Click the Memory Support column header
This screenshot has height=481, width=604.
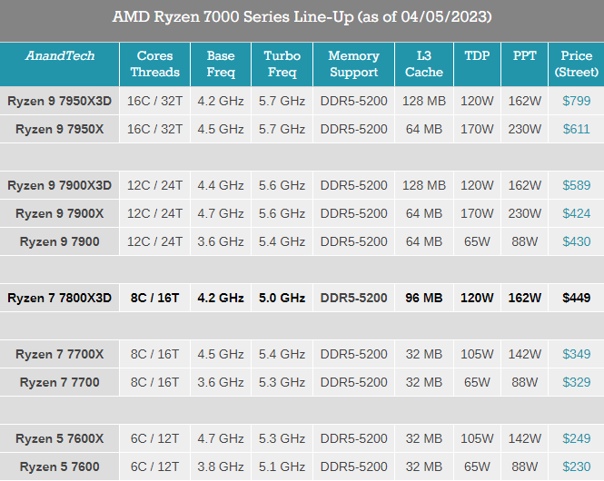[x=353, y=64]
